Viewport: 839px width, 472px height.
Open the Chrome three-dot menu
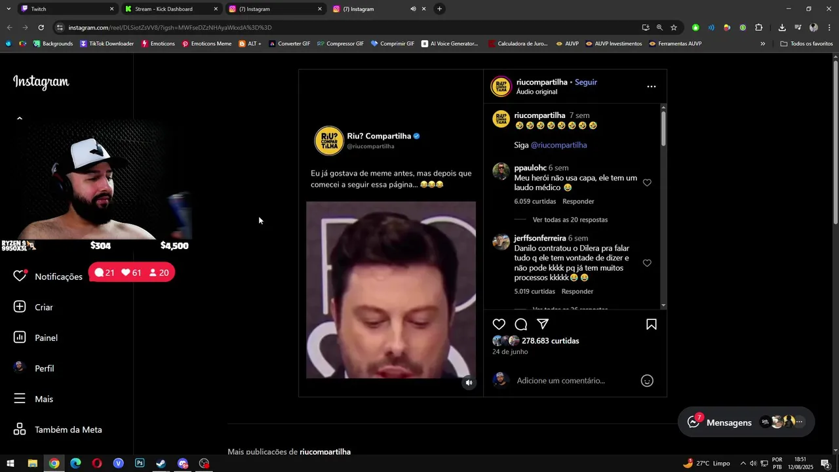point(829,28)
